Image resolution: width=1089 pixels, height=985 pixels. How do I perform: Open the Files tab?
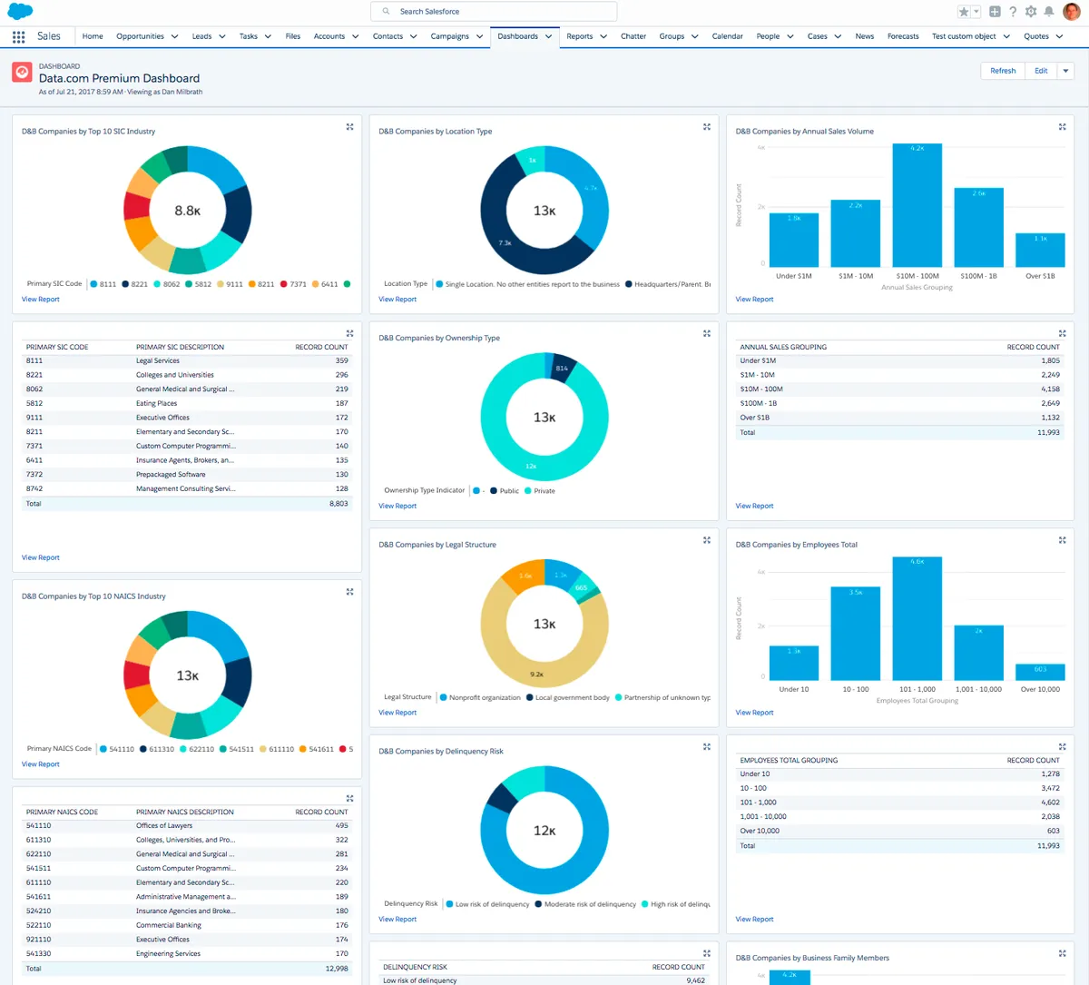click(292, 36)
